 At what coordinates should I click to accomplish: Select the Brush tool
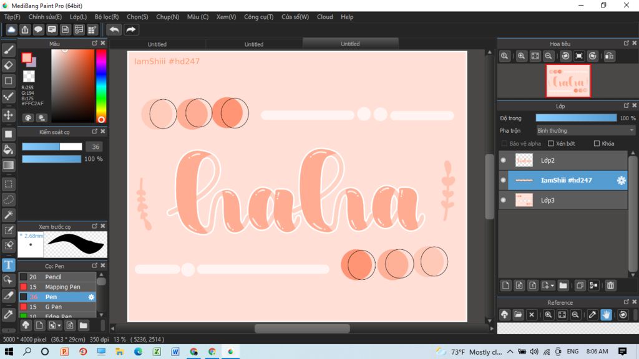click(x=9, y=50)
